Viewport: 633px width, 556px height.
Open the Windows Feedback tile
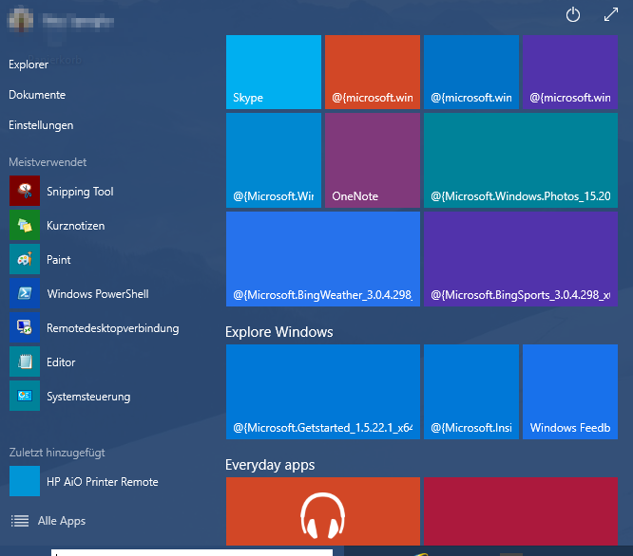point(570,392)
